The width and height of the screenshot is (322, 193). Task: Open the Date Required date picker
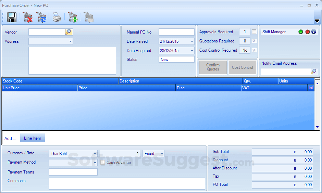[x=192, y=50]
